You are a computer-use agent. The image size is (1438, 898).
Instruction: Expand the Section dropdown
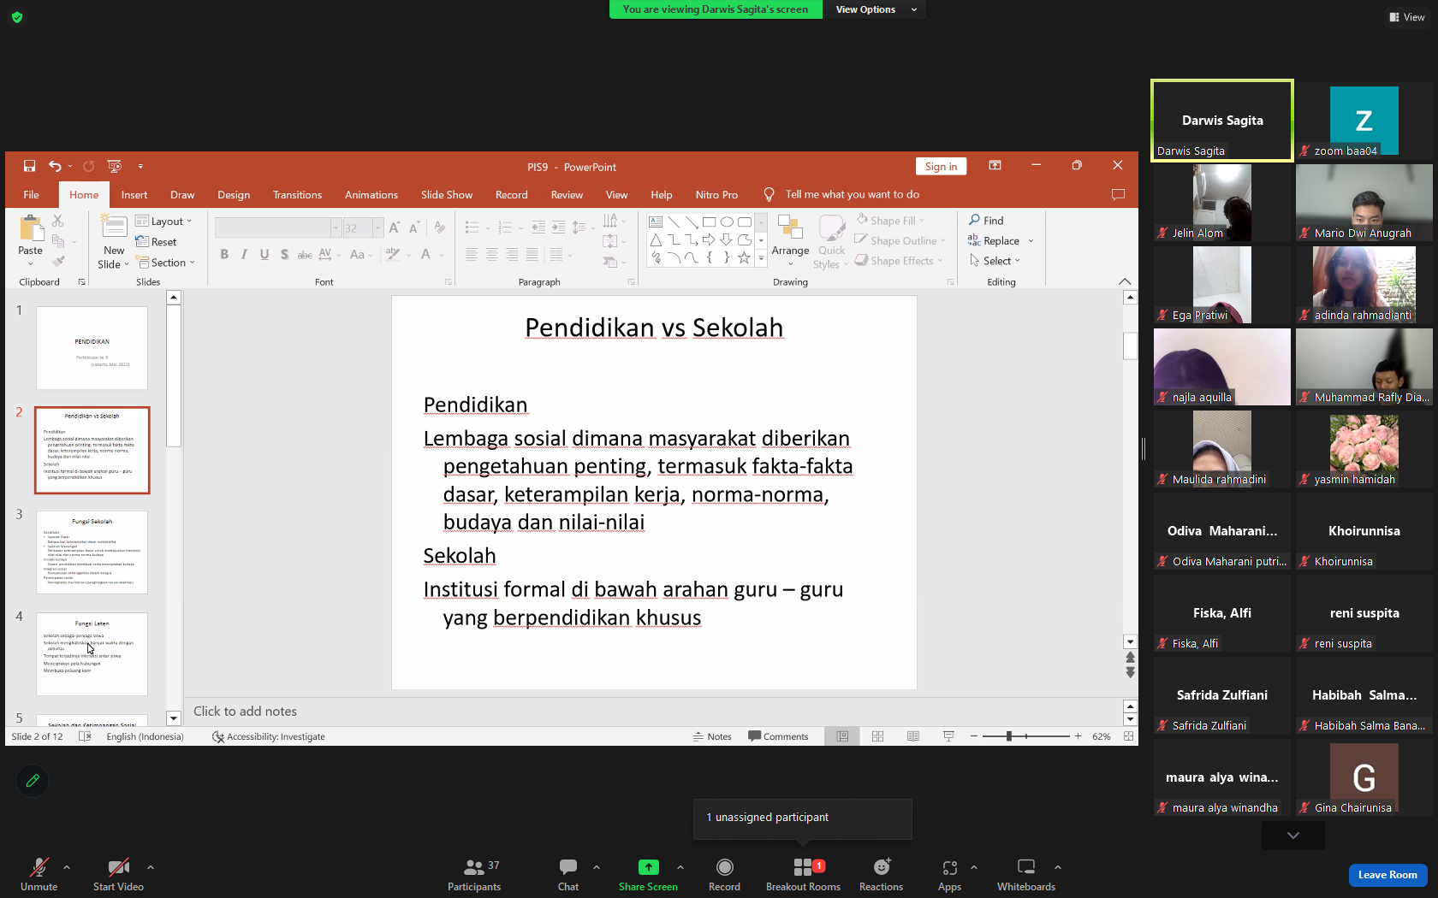click(x=165, y=263)
